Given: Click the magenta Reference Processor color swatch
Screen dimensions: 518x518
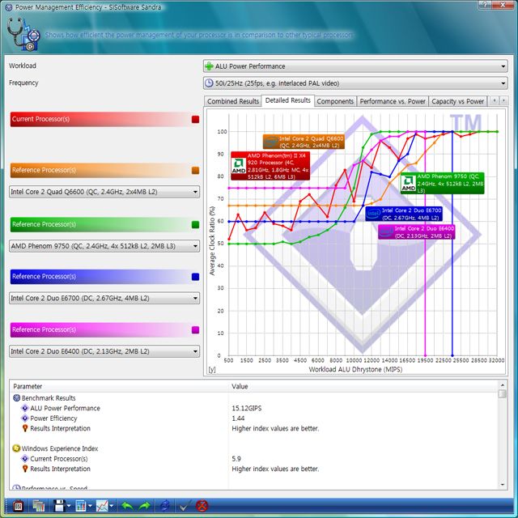Looking at the screenshot, I should click(x=195, y=329).
